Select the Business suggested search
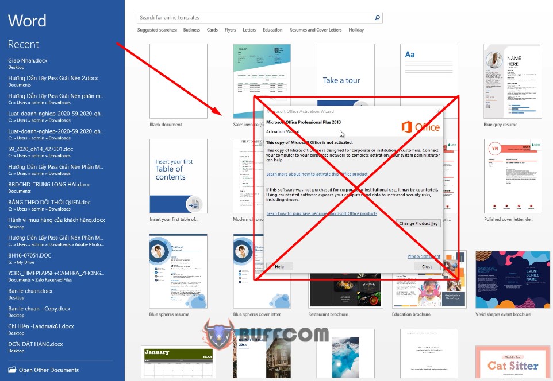 tap(191, 30)
